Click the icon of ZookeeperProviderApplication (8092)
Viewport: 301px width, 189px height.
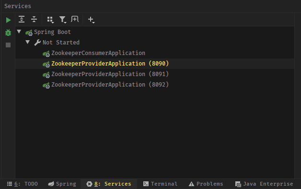tap(46, 85)
